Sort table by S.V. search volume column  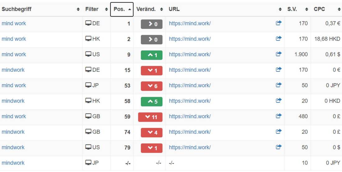point(297,9)
